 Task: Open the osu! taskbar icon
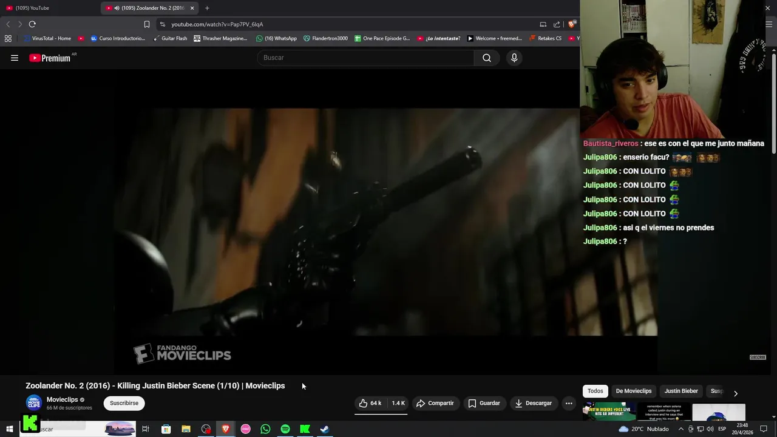click(245, 429)
